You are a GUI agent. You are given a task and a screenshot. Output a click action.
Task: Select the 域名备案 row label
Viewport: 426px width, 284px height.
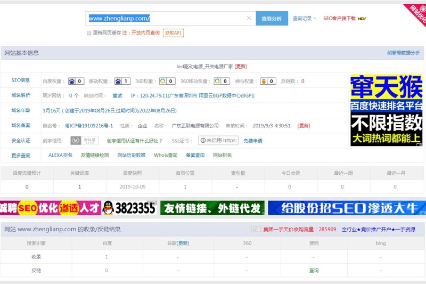(x=21, y=125)
